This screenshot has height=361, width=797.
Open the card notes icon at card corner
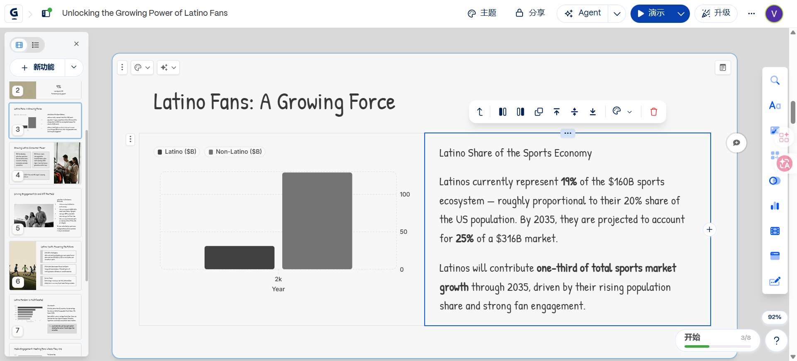coord(723,67)
